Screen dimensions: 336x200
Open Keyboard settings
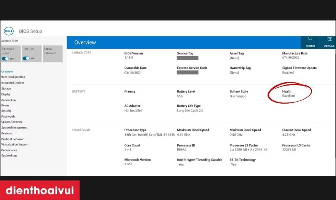(7, 133)
